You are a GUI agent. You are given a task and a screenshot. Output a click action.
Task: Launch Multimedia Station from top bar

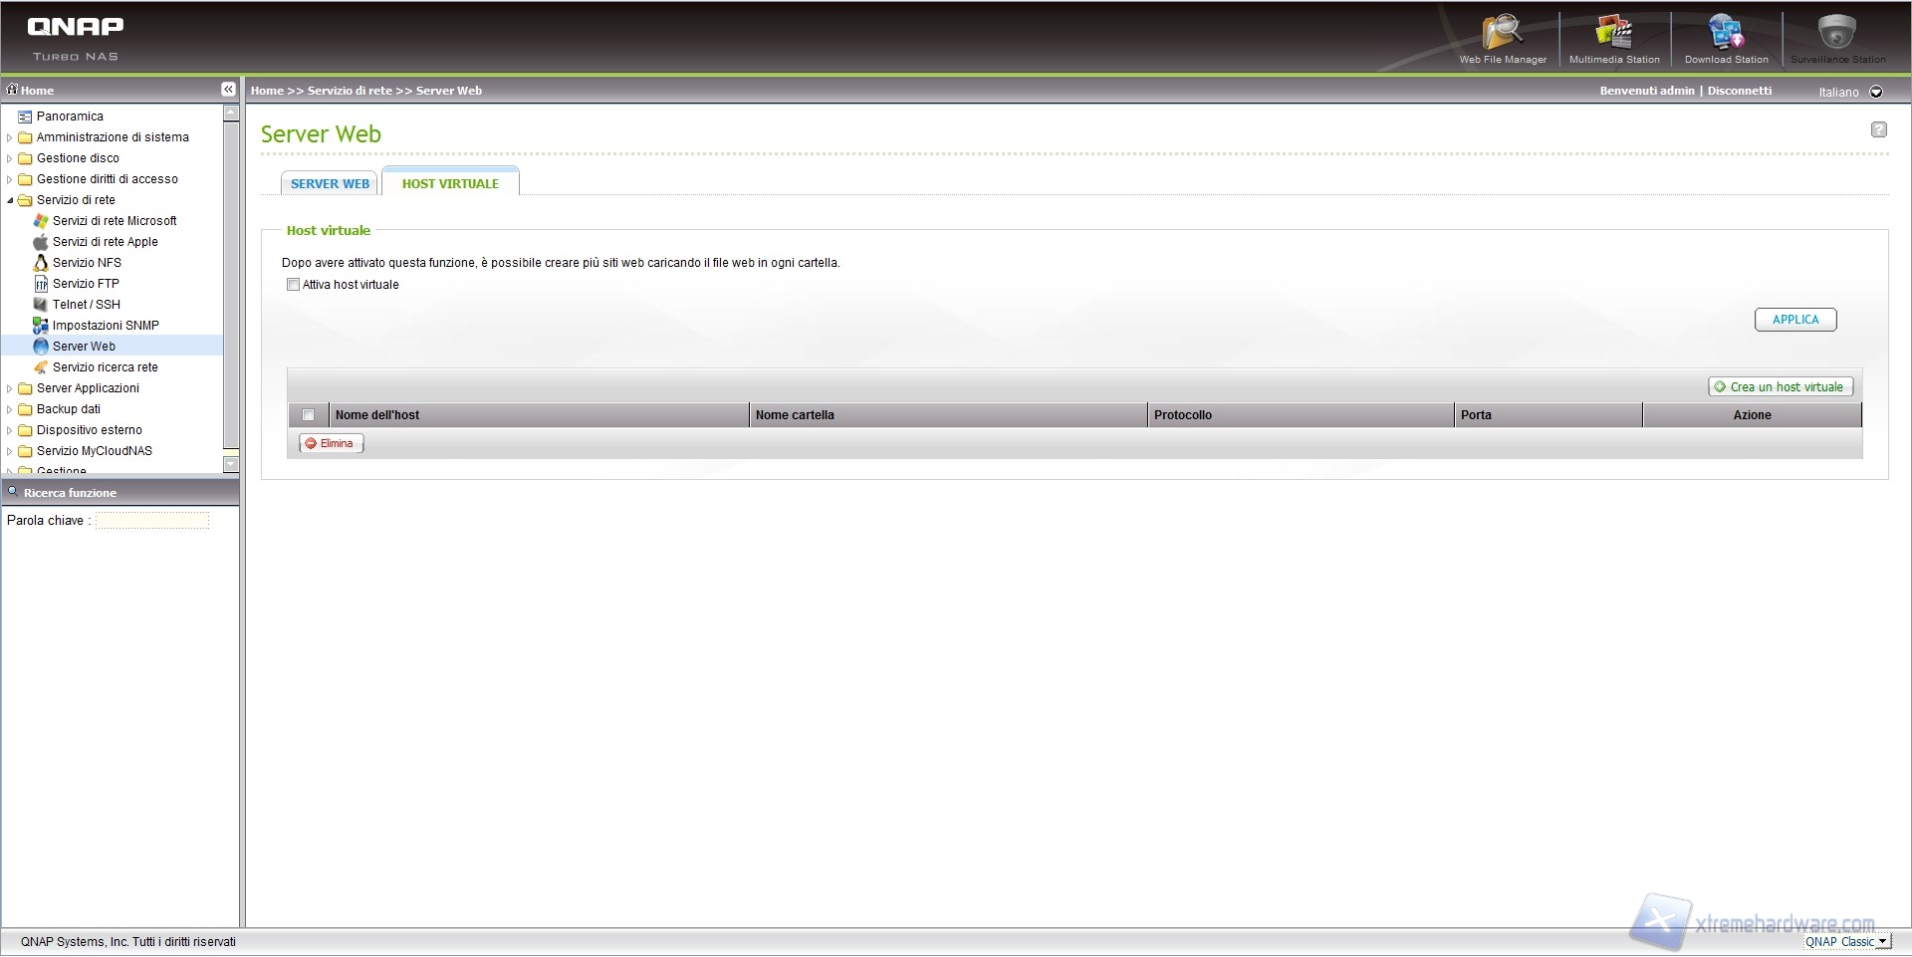pyautogui.click(x=1613, y=35)
